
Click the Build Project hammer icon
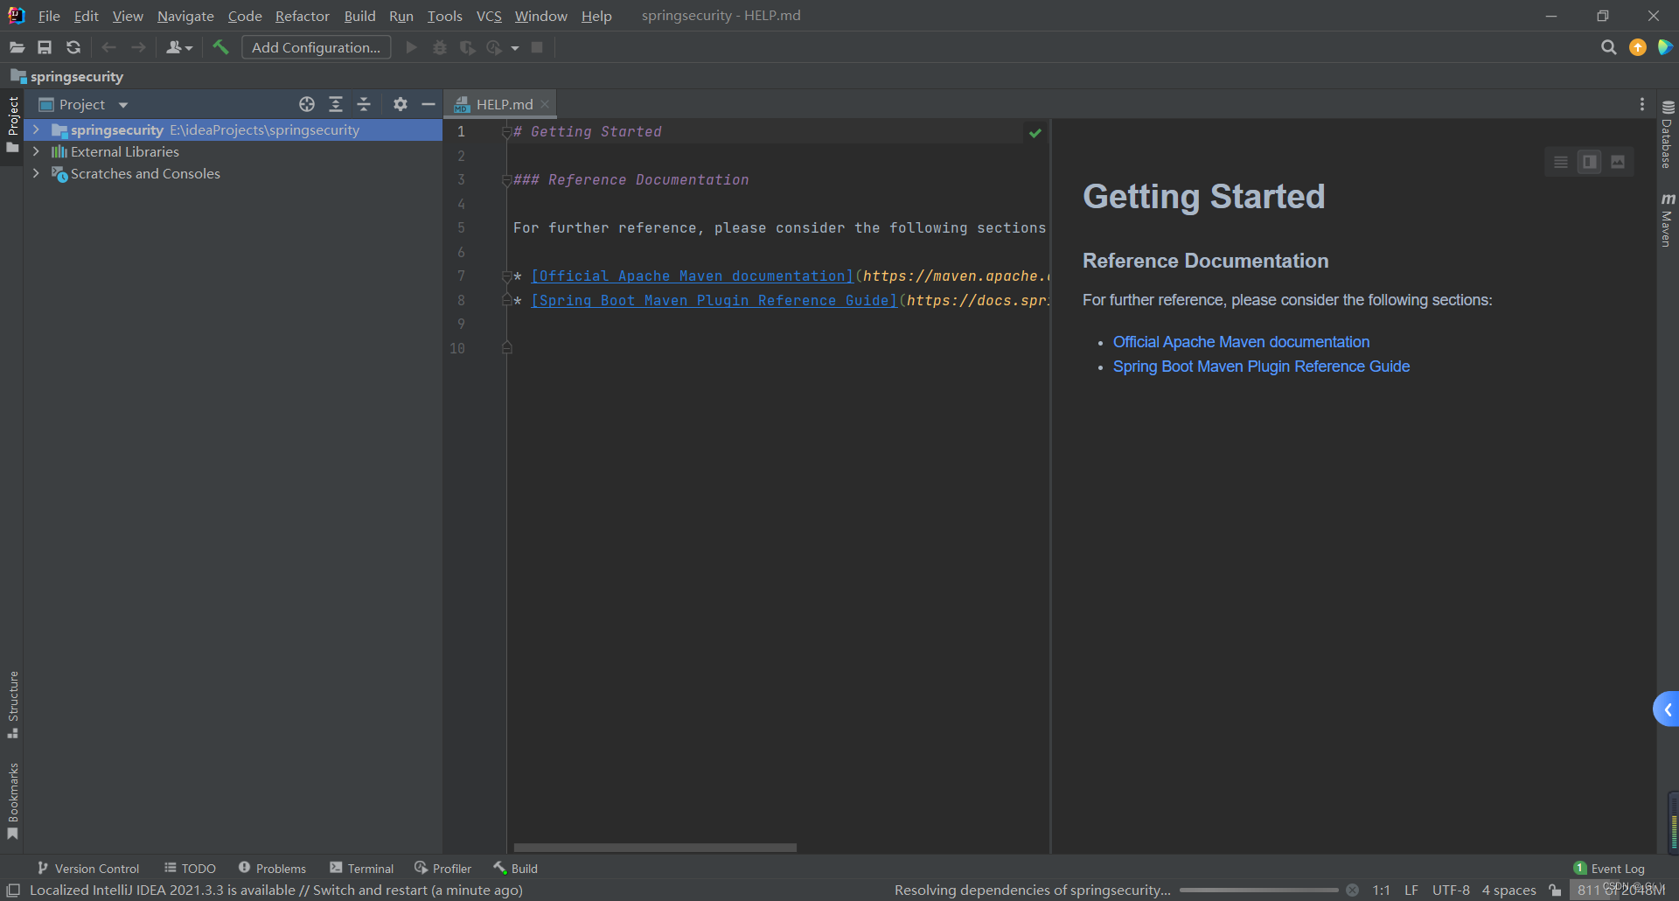pos(220,47)
